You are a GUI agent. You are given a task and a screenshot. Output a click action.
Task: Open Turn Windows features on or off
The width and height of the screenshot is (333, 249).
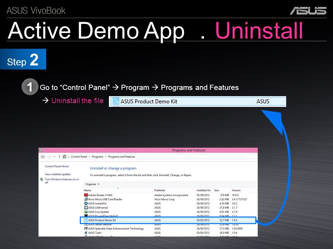(x=62, y=181)
